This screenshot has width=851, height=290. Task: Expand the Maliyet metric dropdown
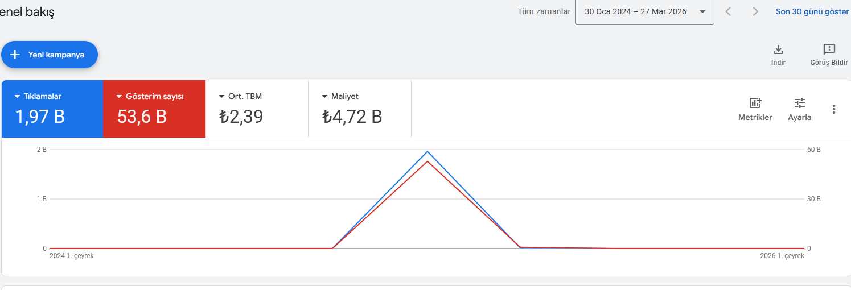pos(325,97)
